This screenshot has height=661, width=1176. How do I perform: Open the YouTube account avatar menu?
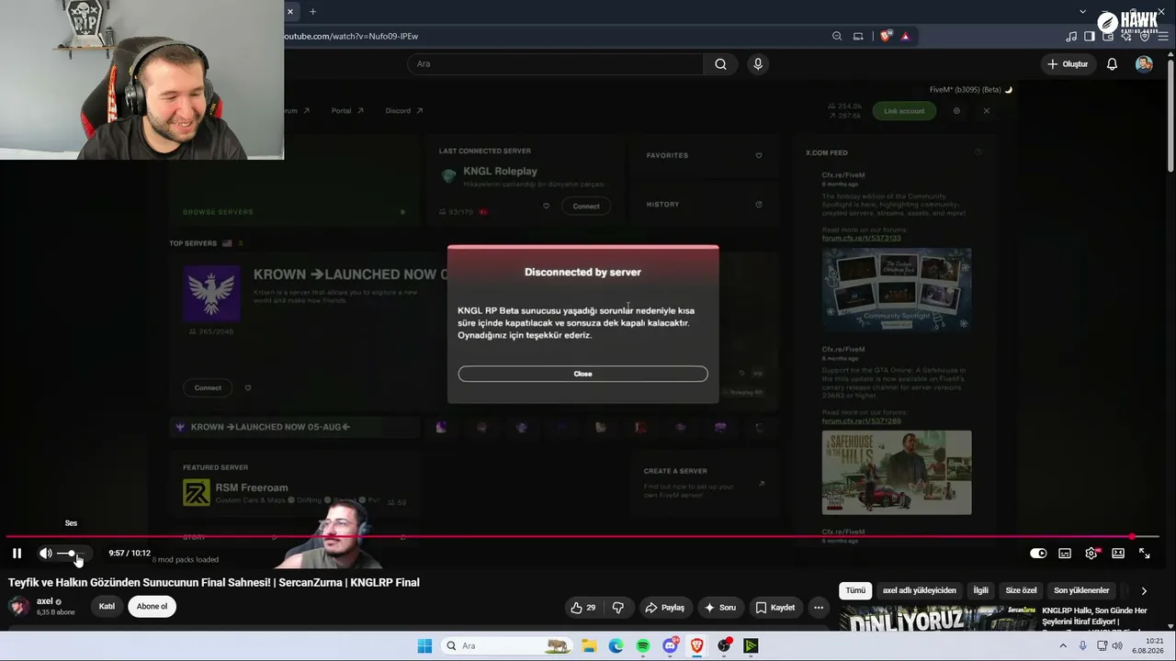pyautogui.click(x=1144, y=64)
